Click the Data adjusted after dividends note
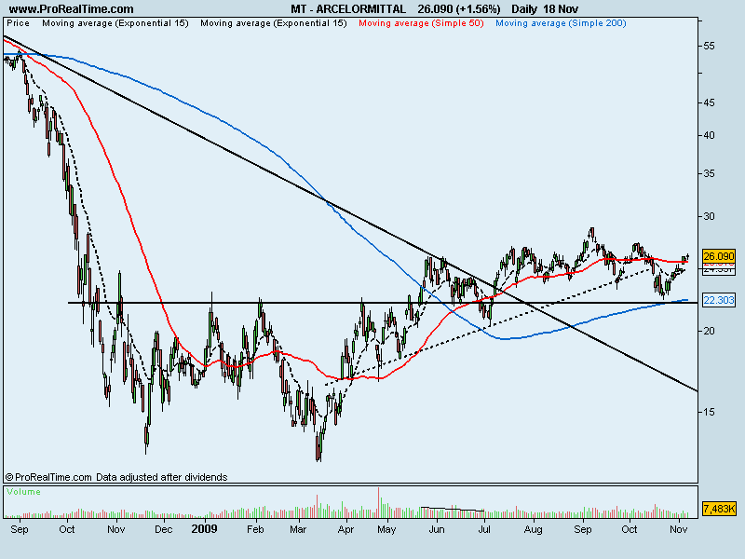The width and height of the screenshot is (745, 559). pos(161,477)
